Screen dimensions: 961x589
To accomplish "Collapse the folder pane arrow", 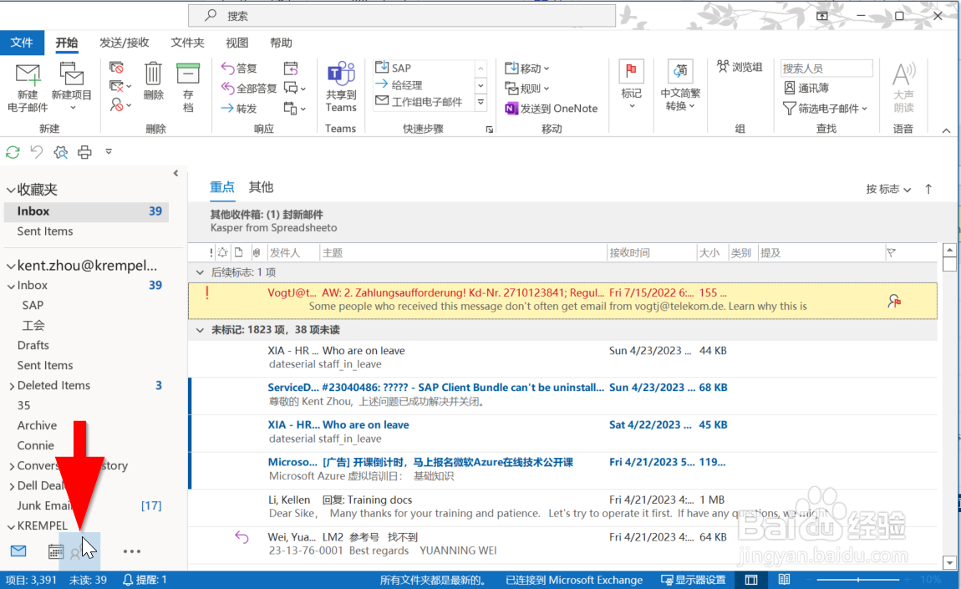I will pyautogui.click(x=175, y=174).
